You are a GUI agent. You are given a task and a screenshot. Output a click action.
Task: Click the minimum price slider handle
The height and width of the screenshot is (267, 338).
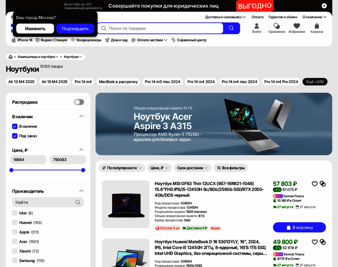12,170
